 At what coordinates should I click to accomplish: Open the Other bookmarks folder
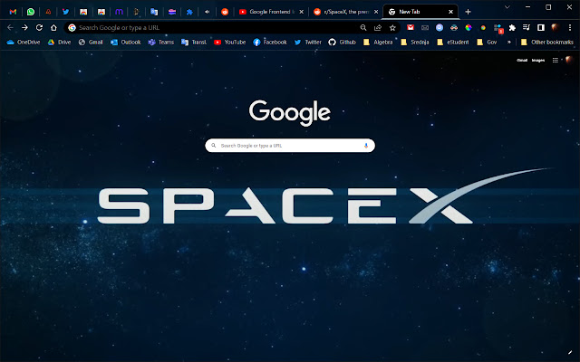[x=546, y=43]
